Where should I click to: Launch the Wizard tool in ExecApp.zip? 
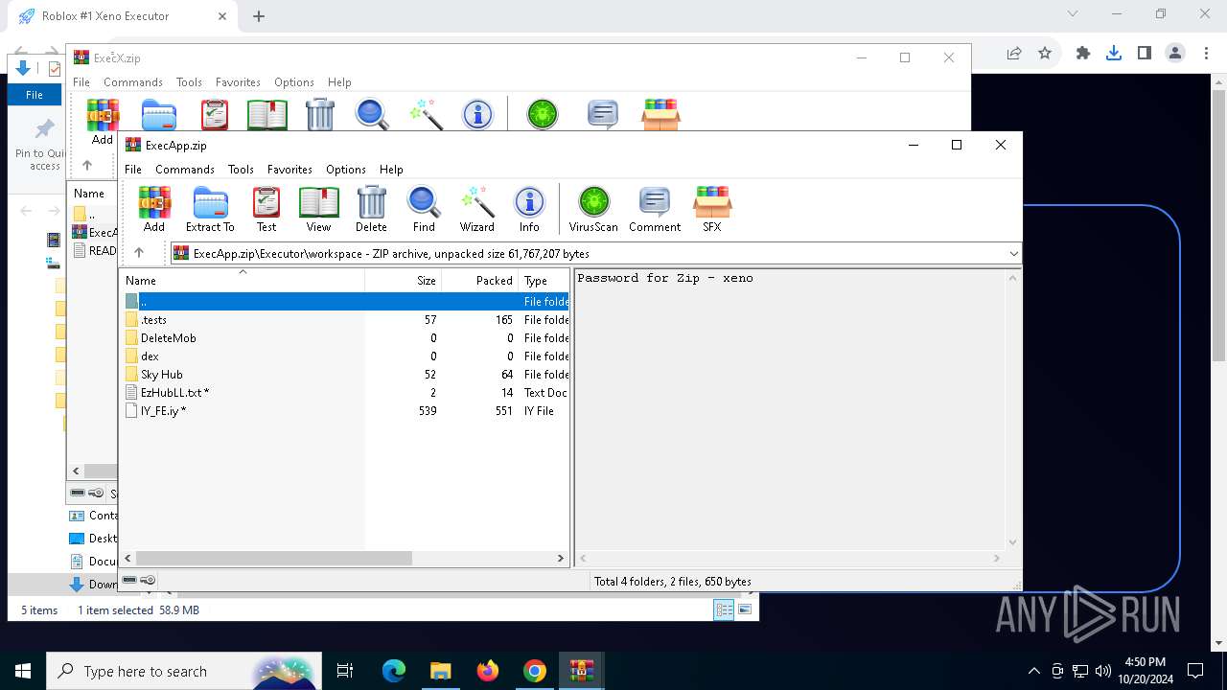(476, 209)
